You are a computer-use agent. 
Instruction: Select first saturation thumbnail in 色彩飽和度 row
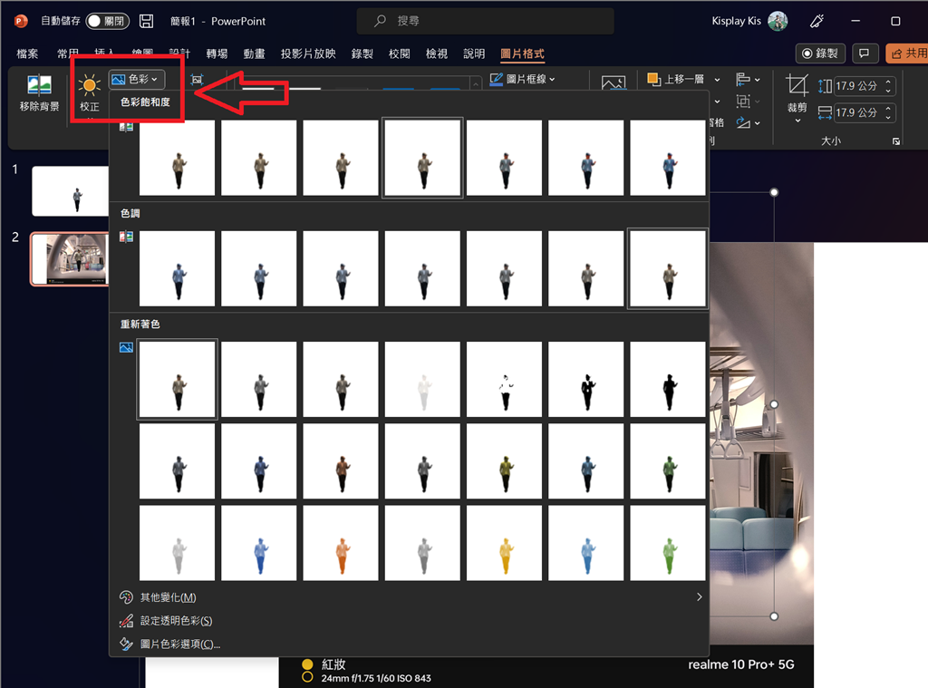(177, 158)
